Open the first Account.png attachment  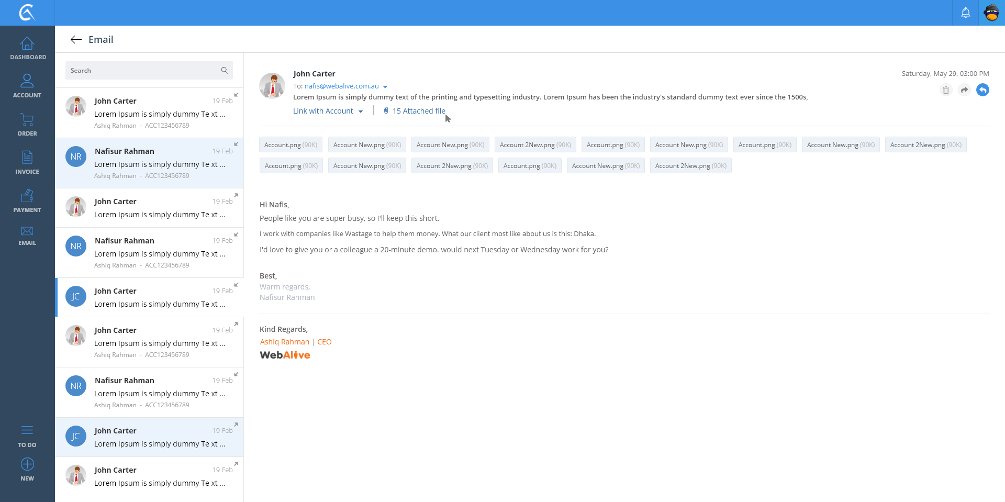tap(291, 145)
